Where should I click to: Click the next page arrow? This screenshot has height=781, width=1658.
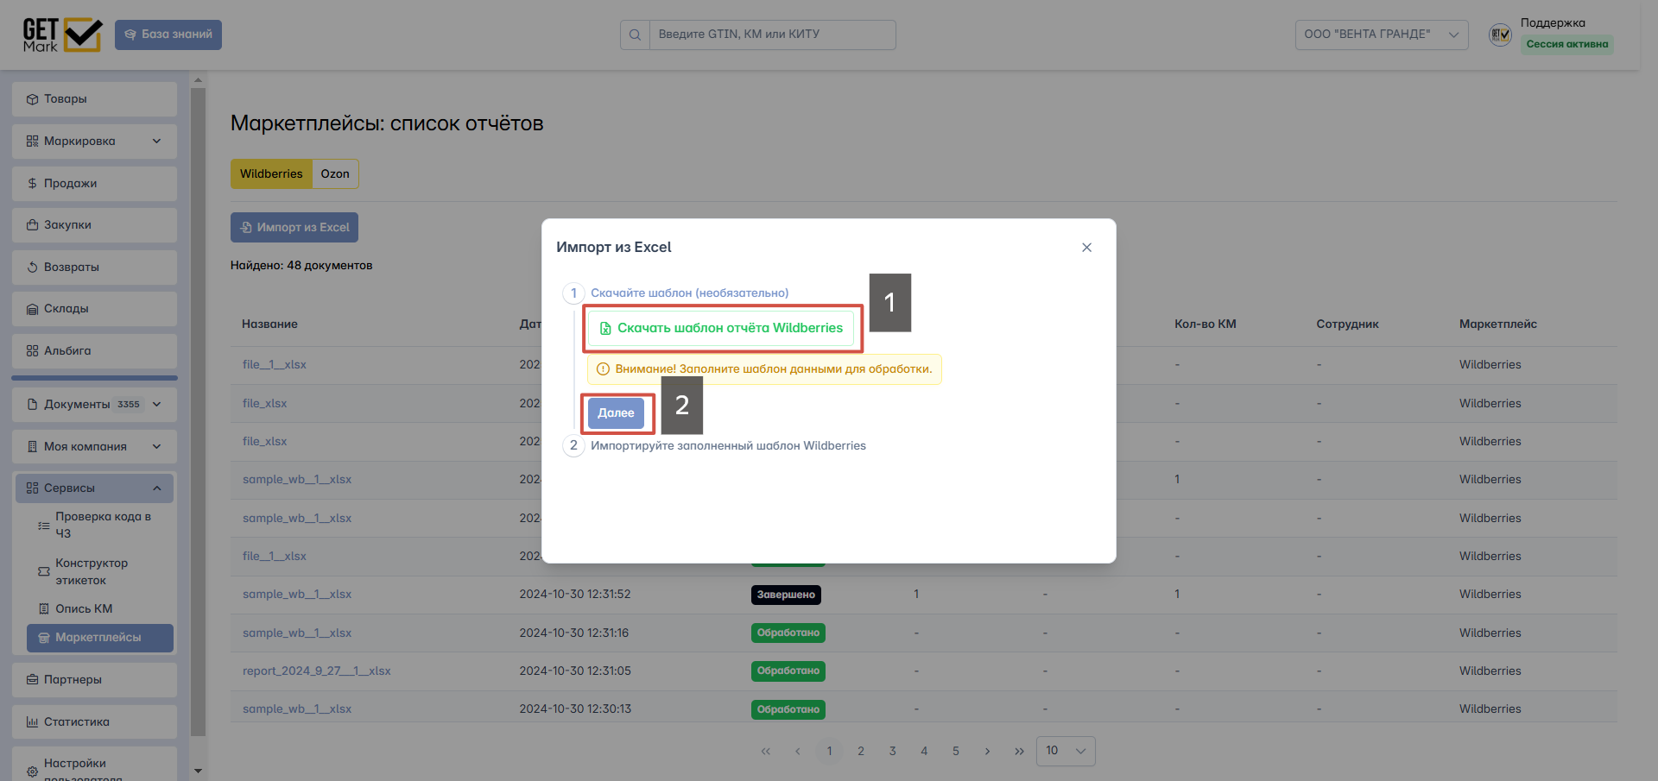click(x=987, y=751)
